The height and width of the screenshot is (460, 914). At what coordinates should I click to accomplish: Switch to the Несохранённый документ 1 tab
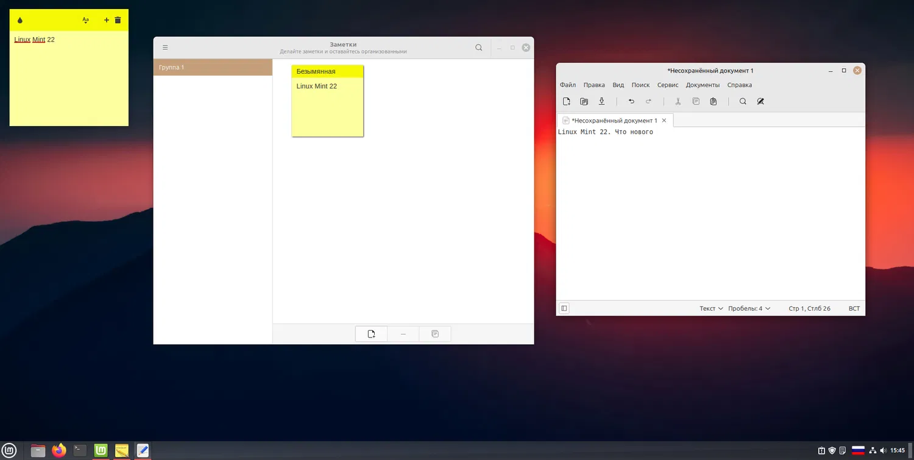coord(614,121)
